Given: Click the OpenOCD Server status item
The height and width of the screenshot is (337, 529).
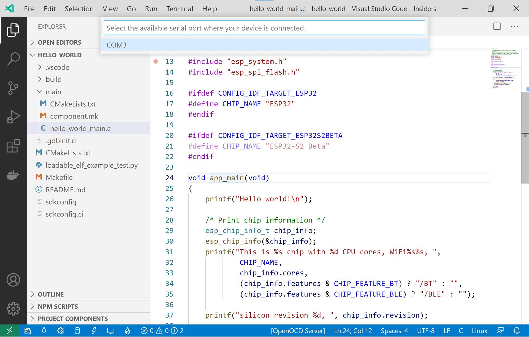Looking at the screenshot, I should click(298, 331).
